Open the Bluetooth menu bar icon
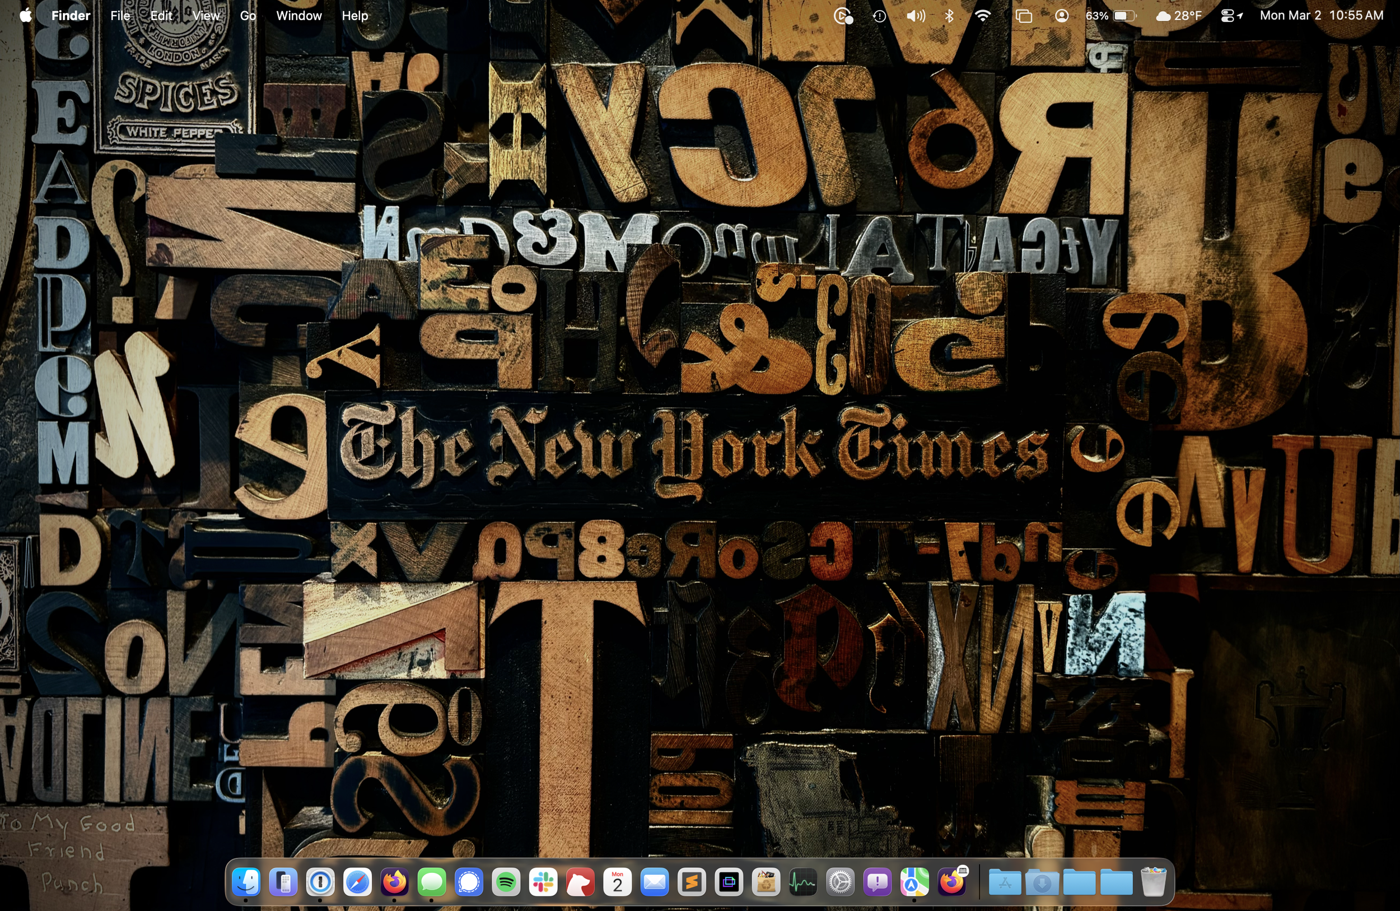1400x911 pixels. (949, 16)
